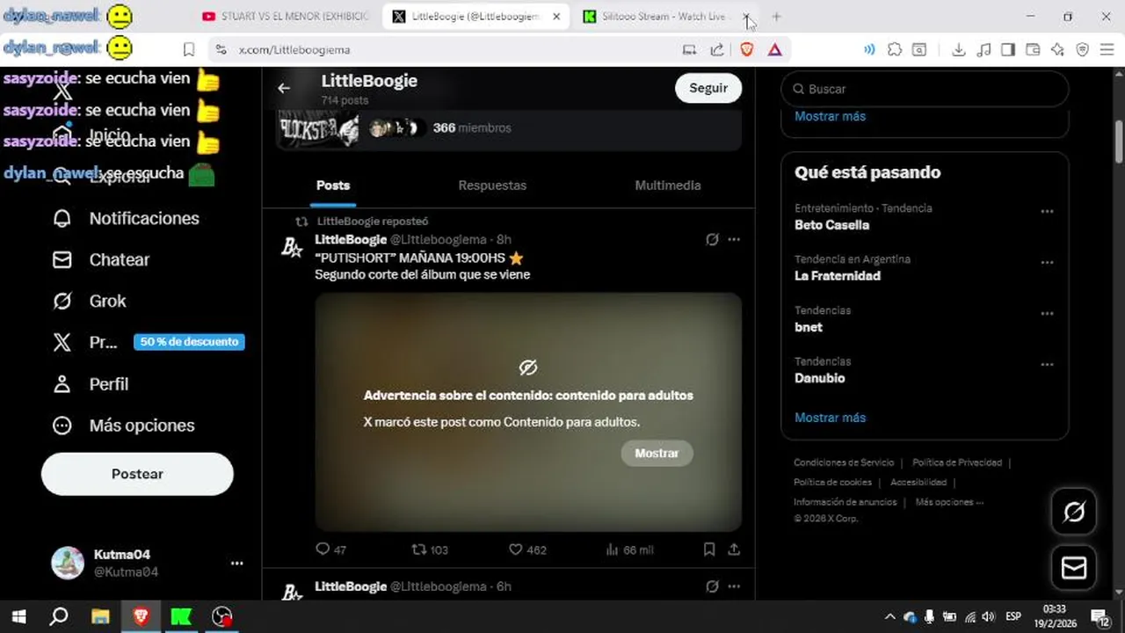The height and width of the screenshot is (633, 1125).
Task: Open Política de Privacidad footer link
Action: point(957,462)
